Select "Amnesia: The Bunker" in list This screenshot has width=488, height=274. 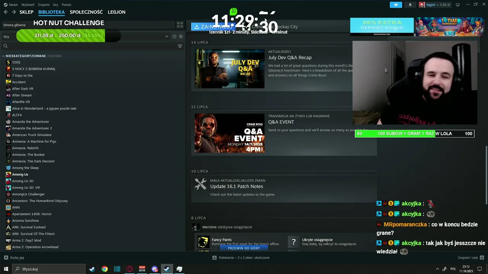point(28,155)
